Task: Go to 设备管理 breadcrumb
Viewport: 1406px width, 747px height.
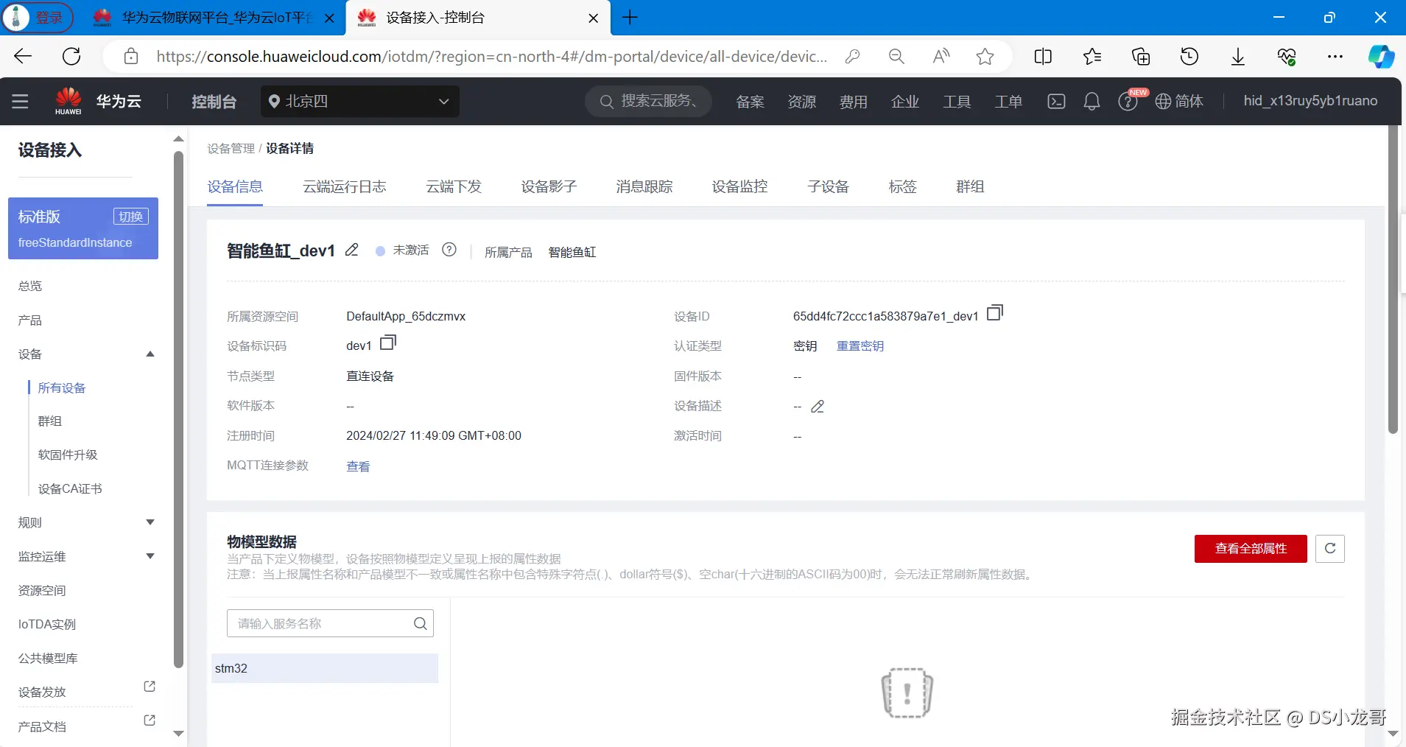Action: coord(231,149)
